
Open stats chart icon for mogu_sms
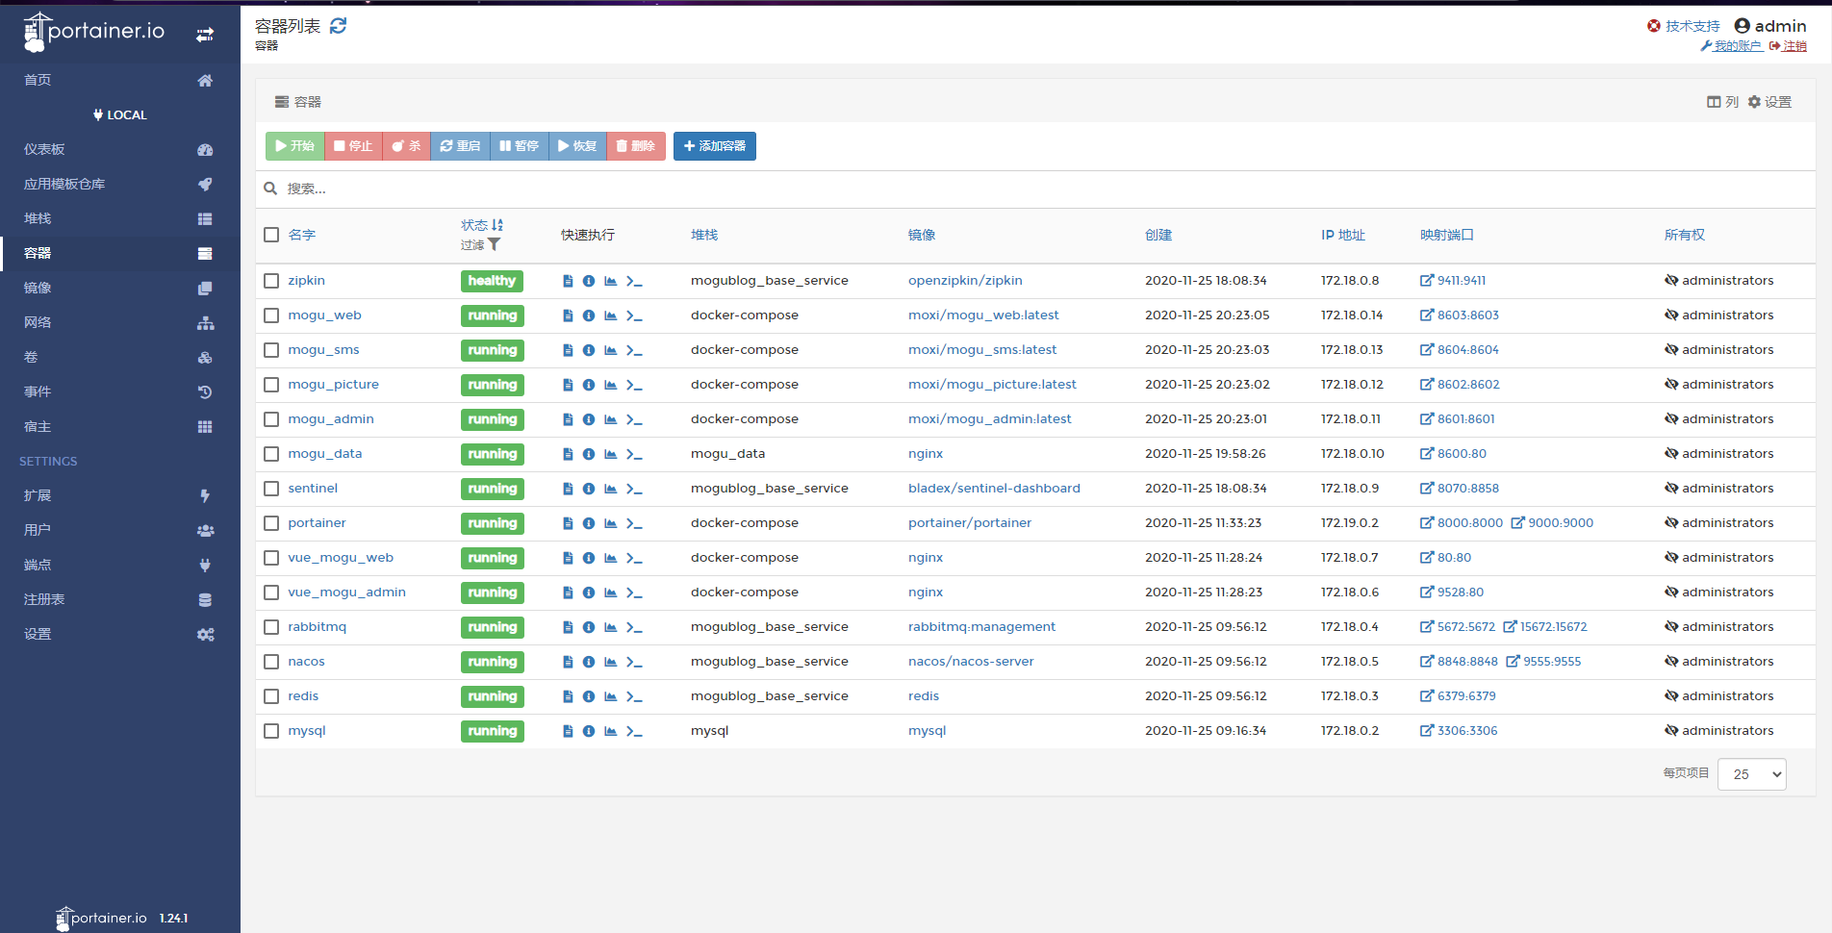pos(610,350)
